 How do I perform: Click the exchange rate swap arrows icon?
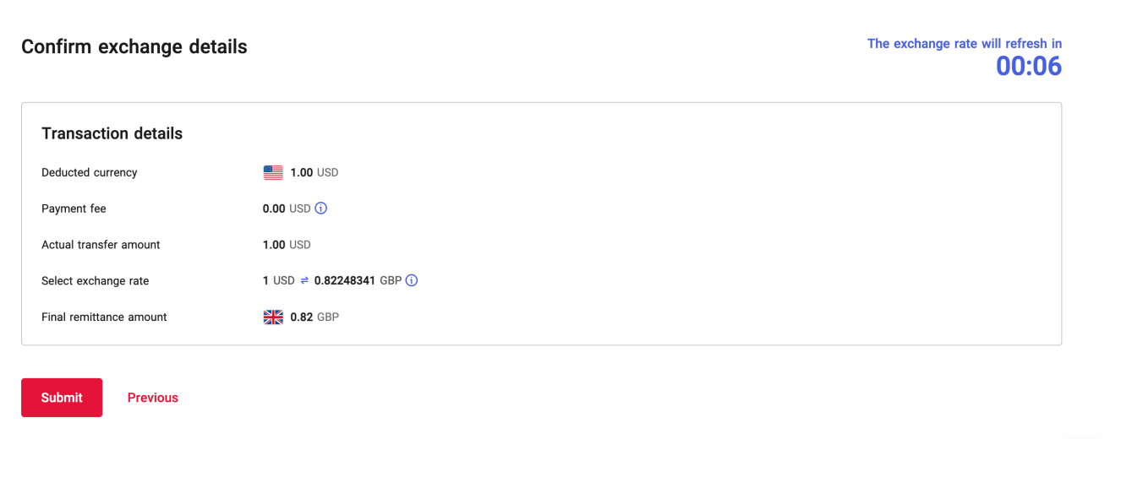(x=304, y=281)
